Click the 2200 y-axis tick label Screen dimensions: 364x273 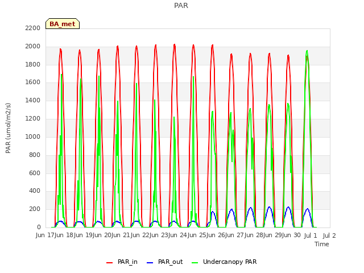coord(33,28)
